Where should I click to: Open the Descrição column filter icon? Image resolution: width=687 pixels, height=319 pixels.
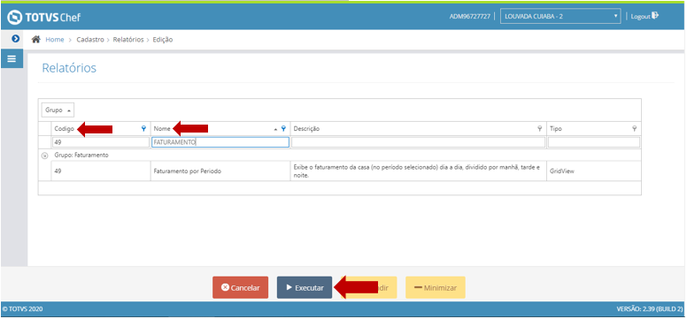click(x=540, y=129)
